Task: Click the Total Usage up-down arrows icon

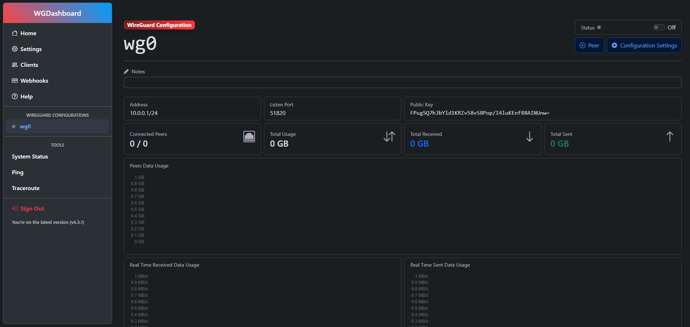Action: [x=389, y=137]
